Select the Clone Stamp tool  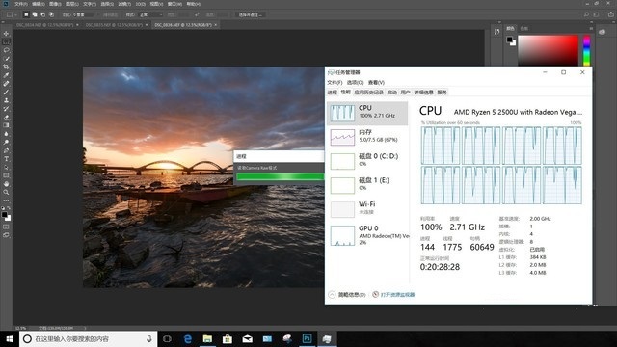click(x=6, y=100)
